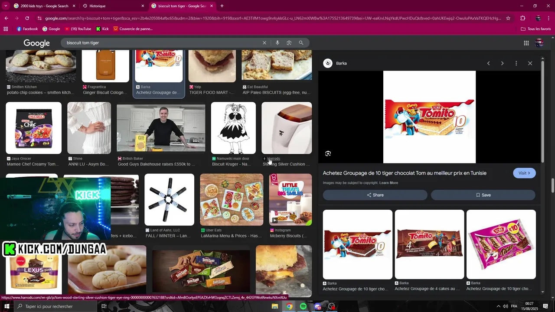Viewport: 555px width, 312px height.
Task: Show hidden system tray icons
Action: click(498, 306)
